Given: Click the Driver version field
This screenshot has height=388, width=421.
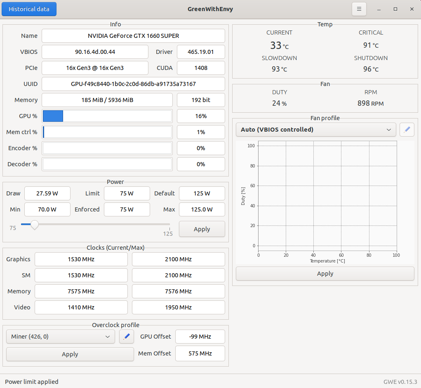Looking at the screenshot, I should click(x=201, y=52).
